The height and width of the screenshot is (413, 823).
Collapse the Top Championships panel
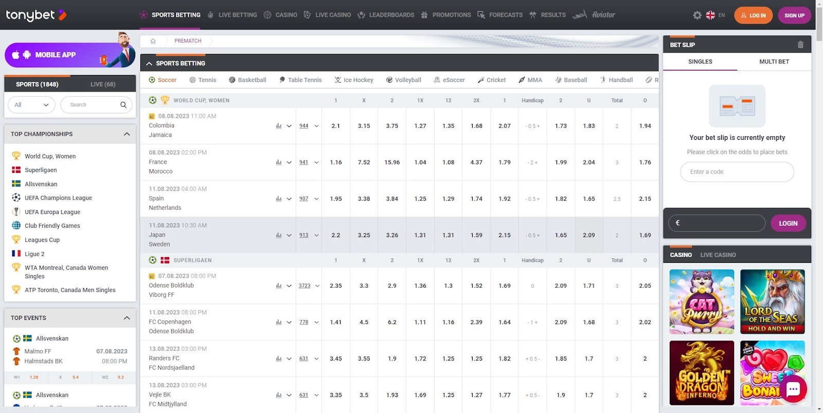(x=127, y=134)
